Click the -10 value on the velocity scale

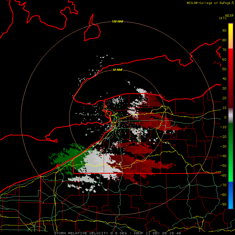tap(223, 127)
